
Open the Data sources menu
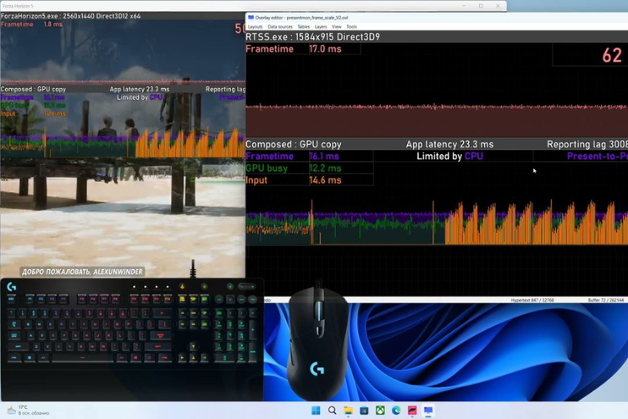tap(280, 27)
